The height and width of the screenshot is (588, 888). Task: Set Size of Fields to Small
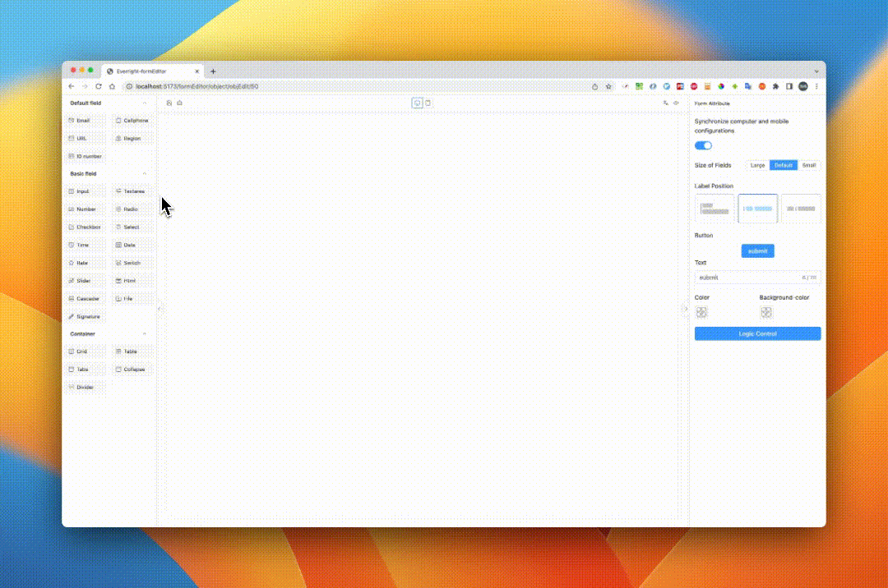(x=809, y=165)
